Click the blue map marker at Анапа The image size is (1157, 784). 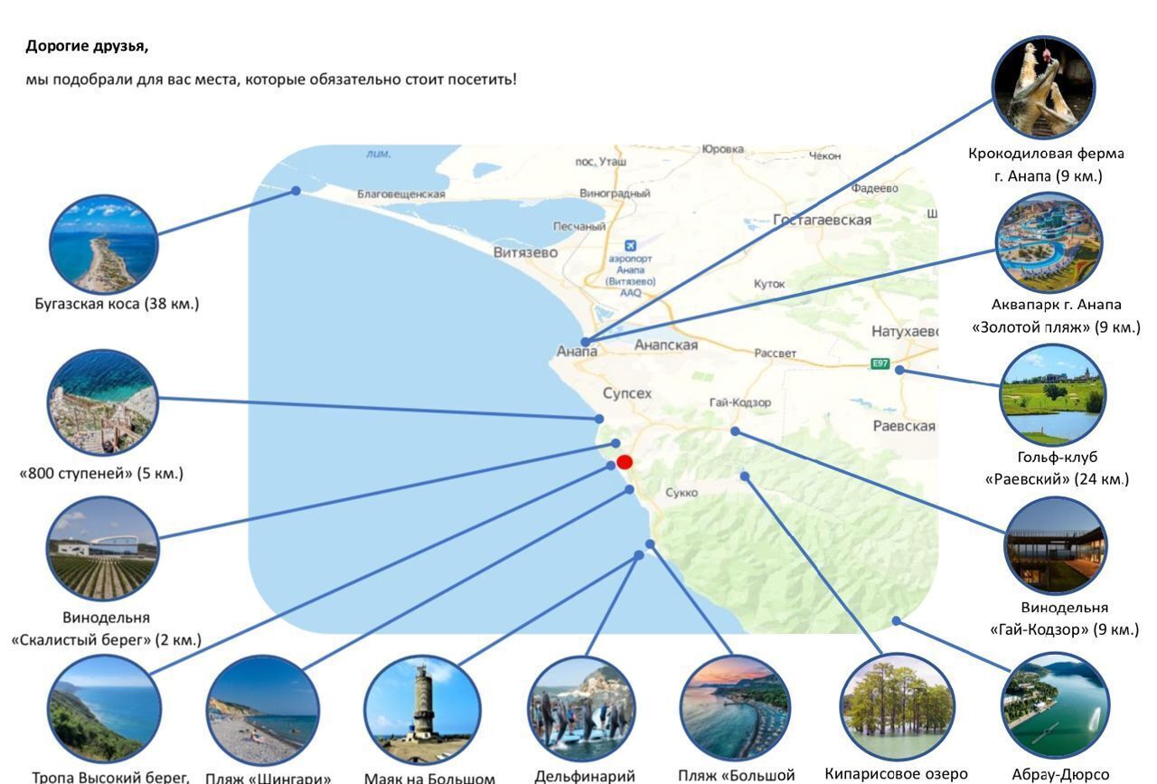(586, 342)
